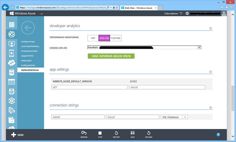Screen dimensions: 236x142
Task: Select MyNewRelicDemo site
Action: point(31,70)
